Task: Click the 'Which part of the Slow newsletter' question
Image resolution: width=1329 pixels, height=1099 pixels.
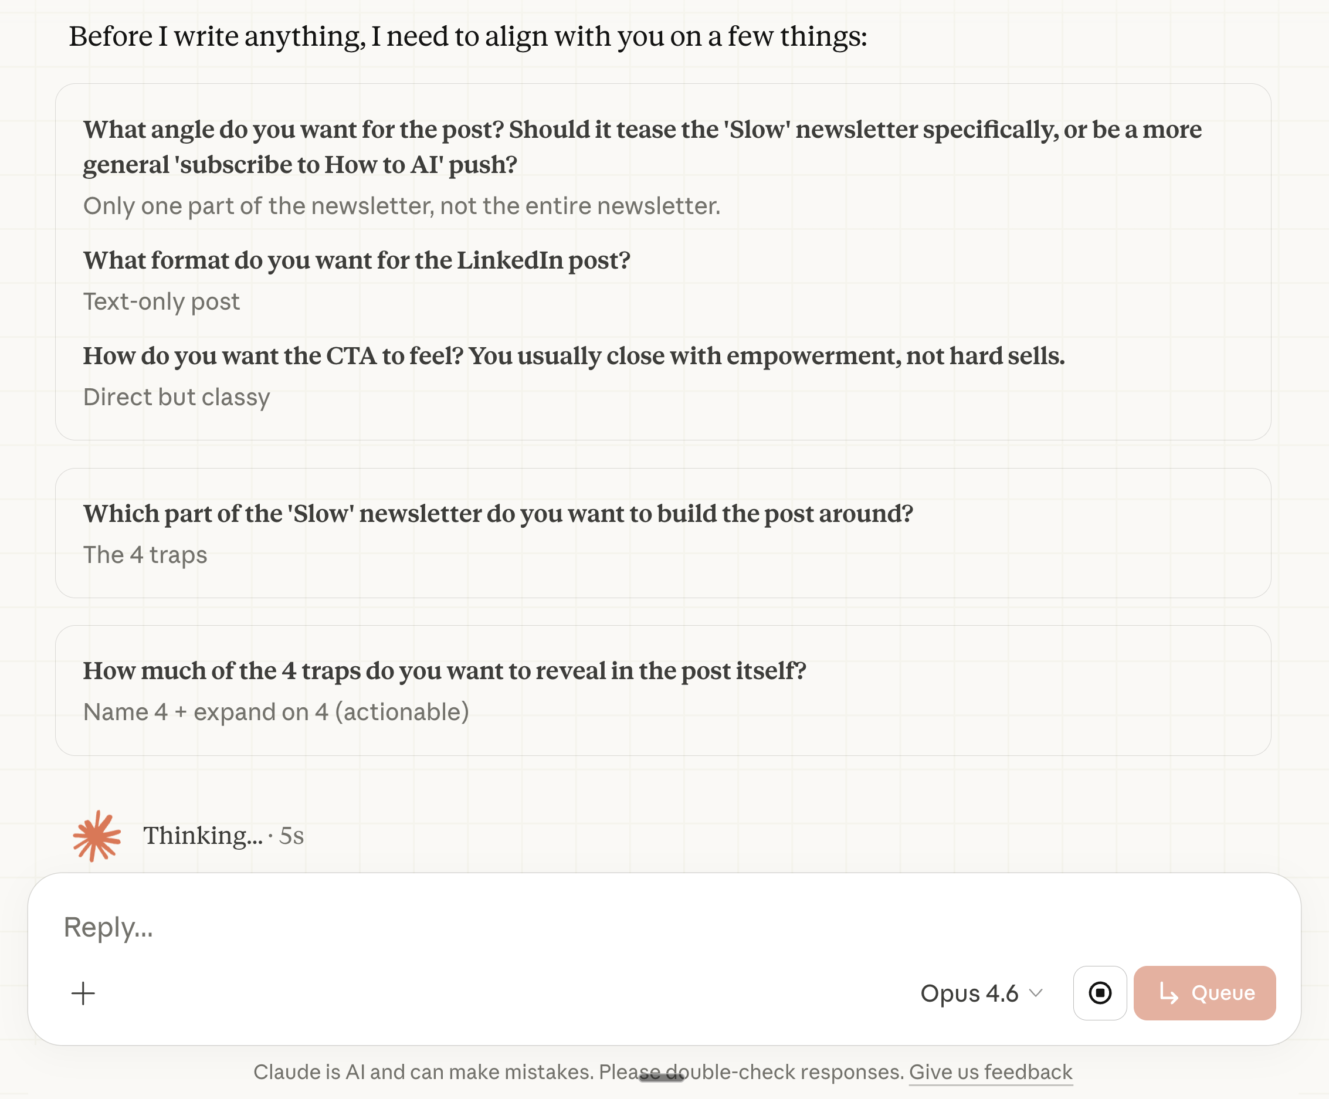Action: click(x=497, y=514)
